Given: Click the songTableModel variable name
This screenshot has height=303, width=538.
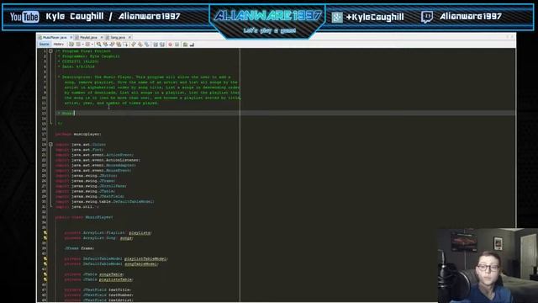Looking at the screenshot, I should coord(140,263).
